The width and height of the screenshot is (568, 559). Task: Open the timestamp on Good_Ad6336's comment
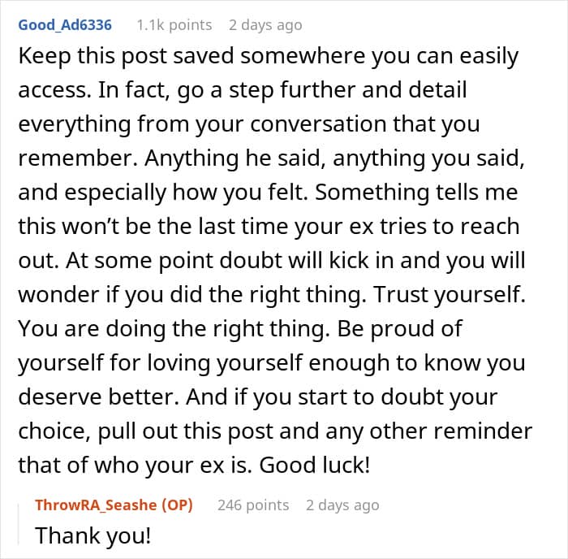[265, 24]
